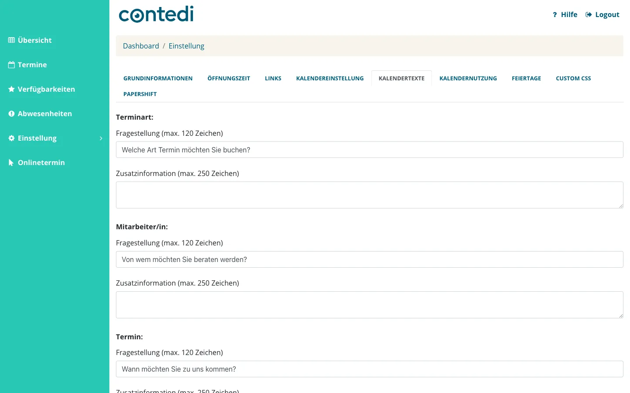
Task: Click the Einstellung breadcrumb link
Action: tap(186, 46)
